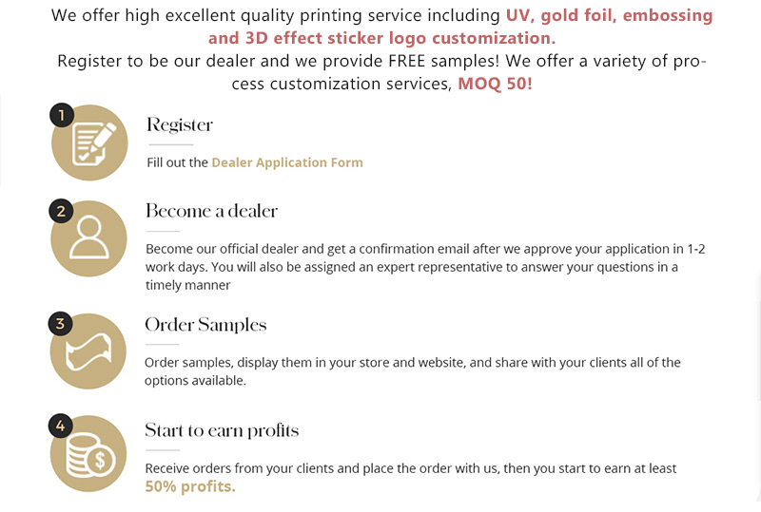Viewport: 761px width, 512px height.
Task: Click the coins and dollar profits icon
Action: point(89,454)
